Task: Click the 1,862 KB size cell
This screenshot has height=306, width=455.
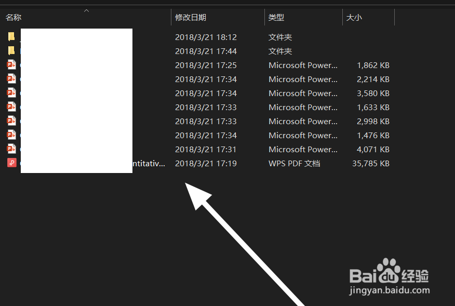Action: pyautogui.click(x=373, y=65)
